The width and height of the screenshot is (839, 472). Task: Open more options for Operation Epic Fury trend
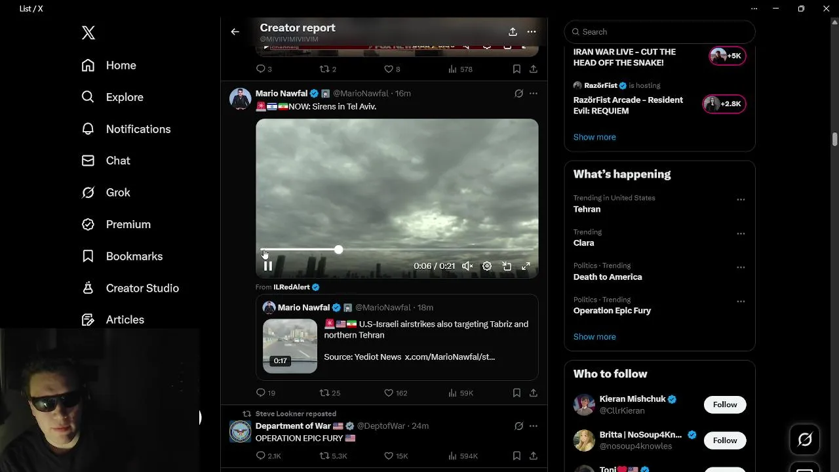tap(741, 302)
